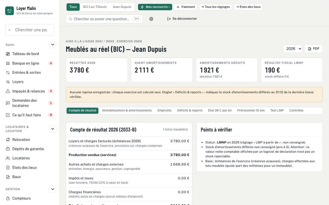Viewport: 329px width, 205px height.
Task: Click the Relocation house icon
Action: 8,140
